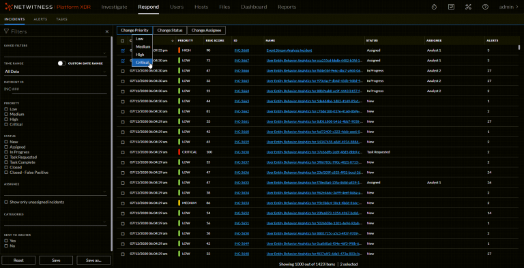The height and width of the screenshot is (268, 524).
Task: Go to the Users tab
Action: (177, 7)
